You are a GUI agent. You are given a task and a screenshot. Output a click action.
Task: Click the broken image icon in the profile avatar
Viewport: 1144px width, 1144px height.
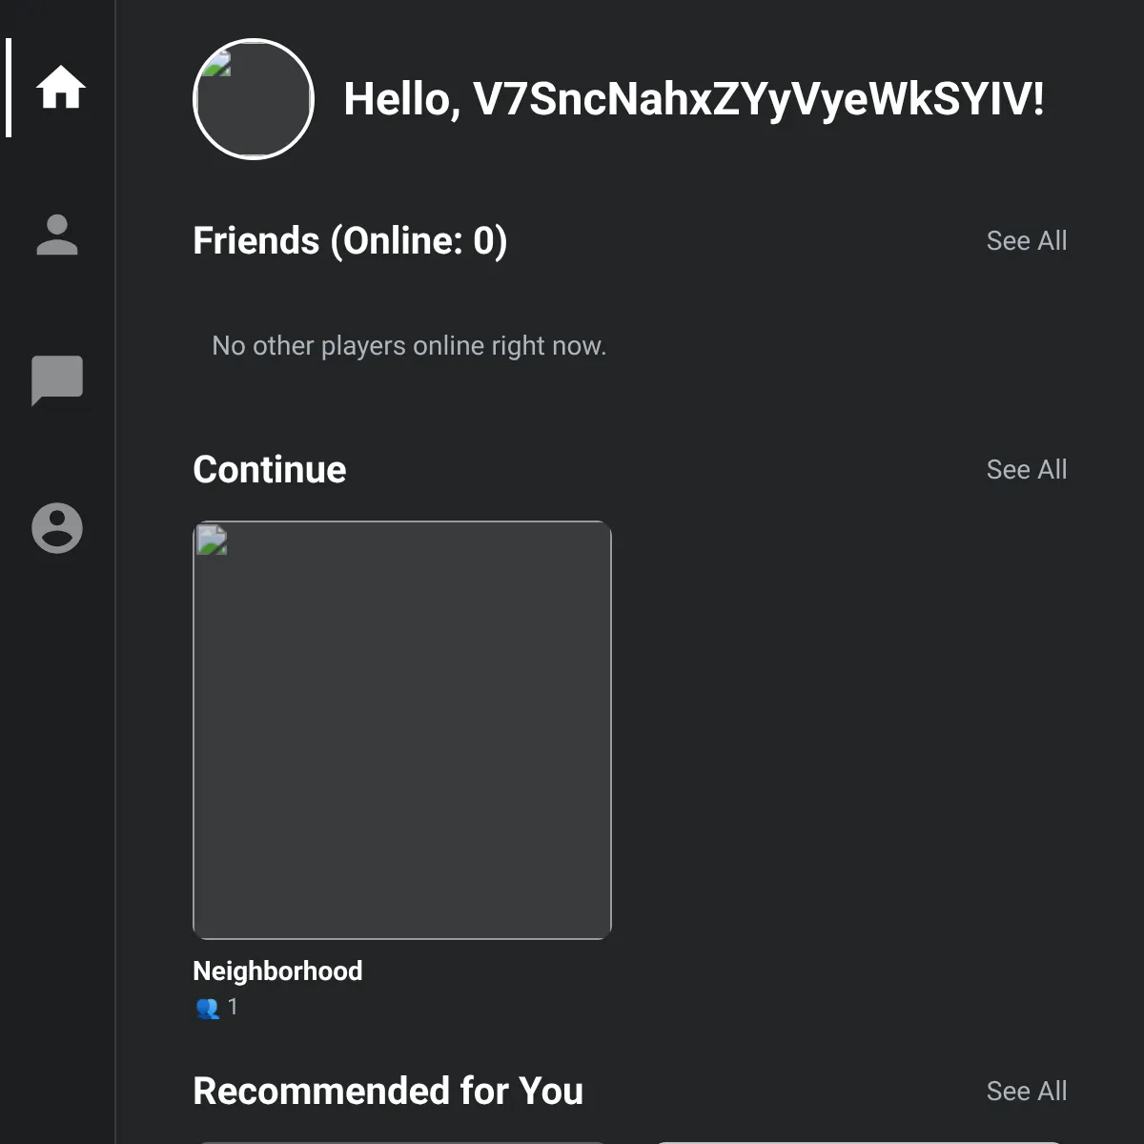click(217, 64)
